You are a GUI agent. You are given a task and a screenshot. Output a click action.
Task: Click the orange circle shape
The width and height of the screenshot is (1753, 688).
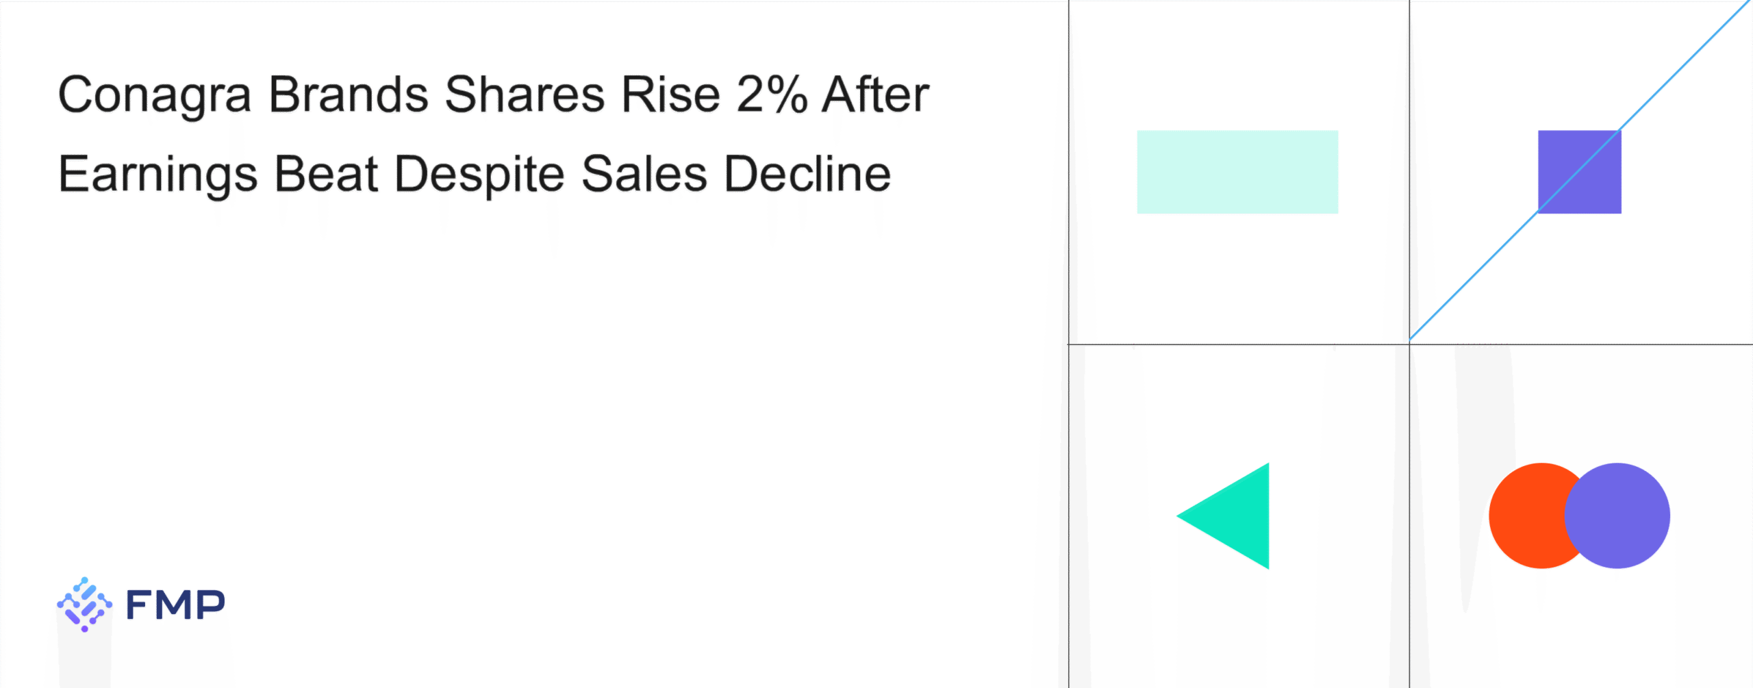1524,515
